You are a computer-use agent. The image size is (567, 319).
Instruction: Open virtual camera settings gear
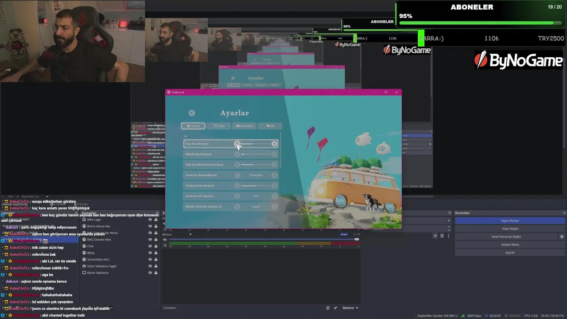click(562, 237)
